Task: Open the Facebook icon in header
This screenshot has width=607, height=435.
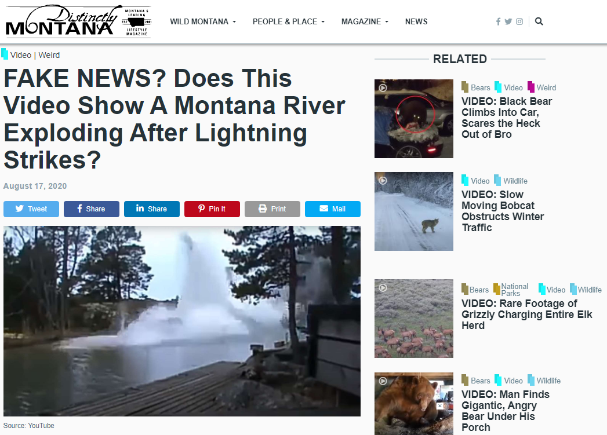Action: pos(498,21)
